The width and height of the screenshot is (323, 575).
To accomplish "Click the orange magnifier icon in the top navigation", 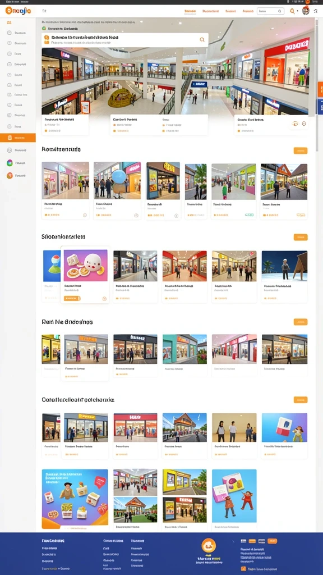I will (292, 11).
